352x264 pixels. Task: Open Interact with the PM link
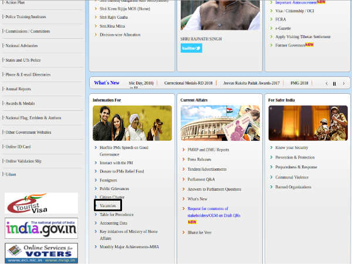click(116, 163)
